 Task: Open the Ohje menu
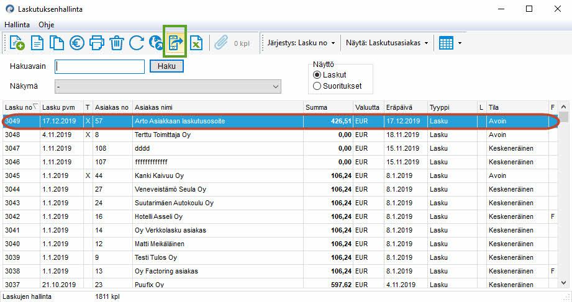(46, 25)
